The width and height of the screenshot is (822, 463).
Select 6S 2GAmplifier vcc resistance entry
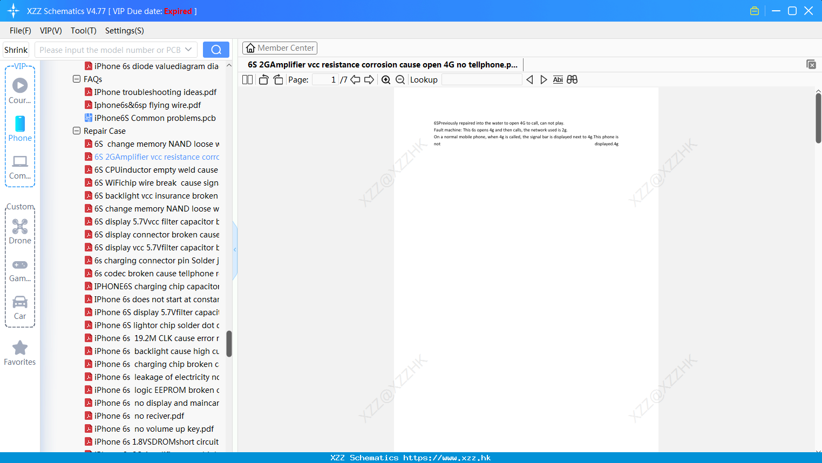[x=152, y=157]
